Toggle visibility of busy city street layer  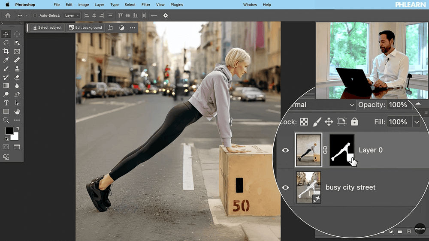(285, 187)
